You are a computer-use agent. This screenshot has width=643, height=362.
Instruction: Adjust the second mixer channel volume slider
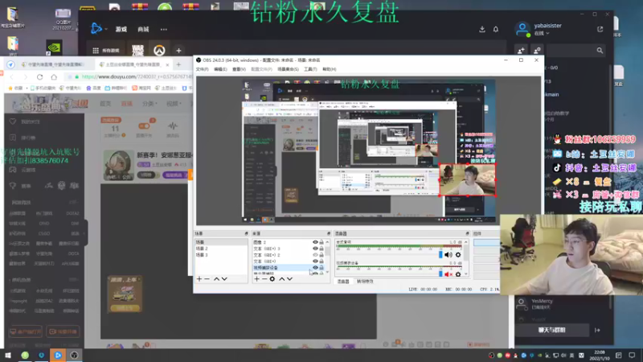440,274
